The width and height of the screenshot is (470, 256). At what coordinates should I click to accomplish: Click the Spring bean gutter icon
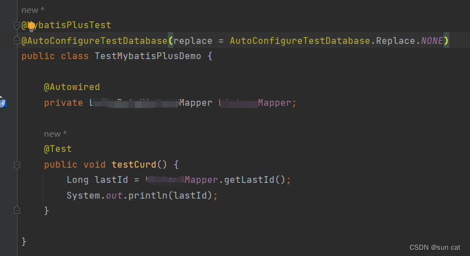click(x=2, y=102)
